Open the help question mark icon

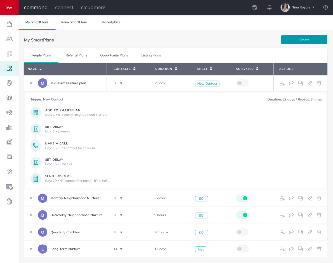click(325, 7)
